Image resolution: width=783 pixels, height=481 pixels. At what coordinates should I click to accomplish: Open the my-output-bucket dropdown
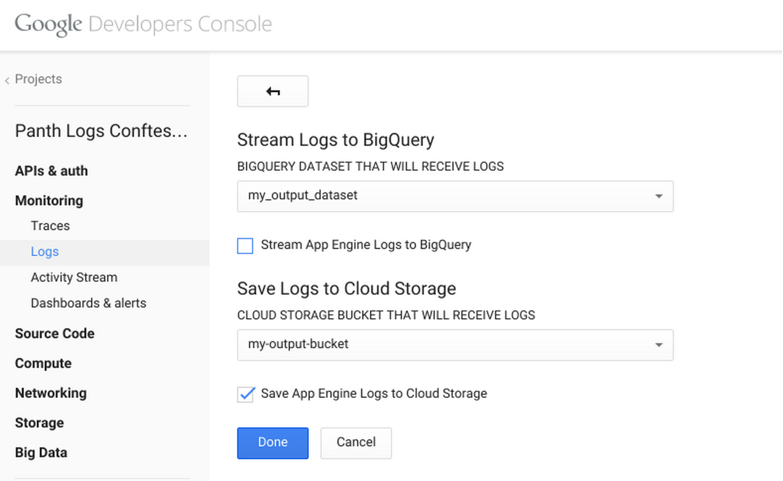455,345
